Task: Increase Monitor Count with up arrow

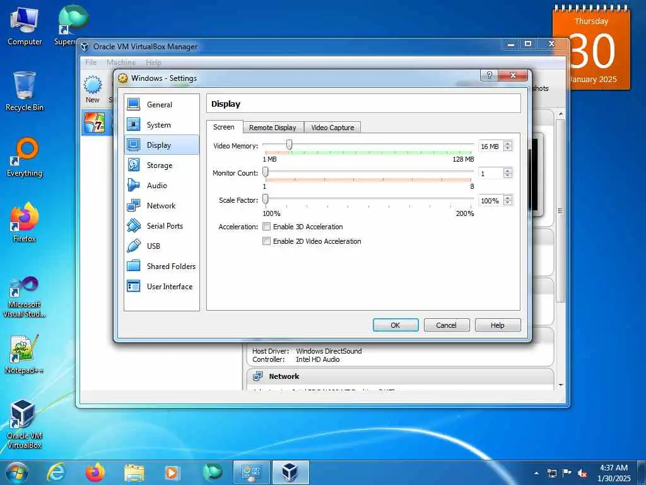Action: (x=508, y=171)
